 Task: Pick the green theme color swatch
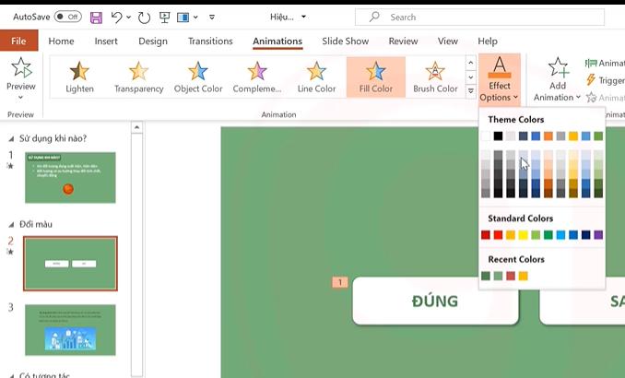pyautogui.click(x=598, y=136)
